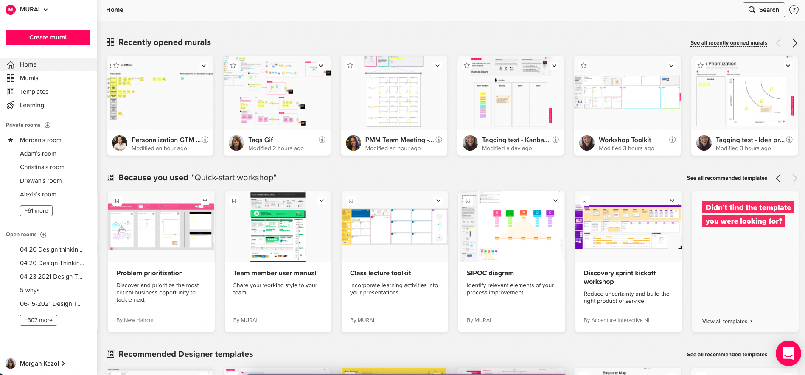Show info for Tags Gif mural
This screenshot has height=375, width=805.
pos(322,140)
